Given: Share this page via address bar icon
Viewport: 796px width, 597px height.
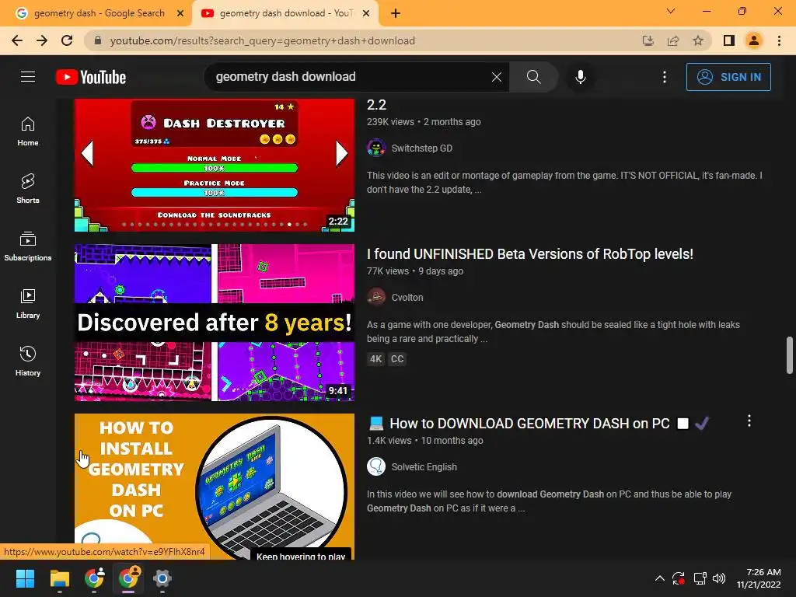Looking at the screenshot, I should point(673,40).
